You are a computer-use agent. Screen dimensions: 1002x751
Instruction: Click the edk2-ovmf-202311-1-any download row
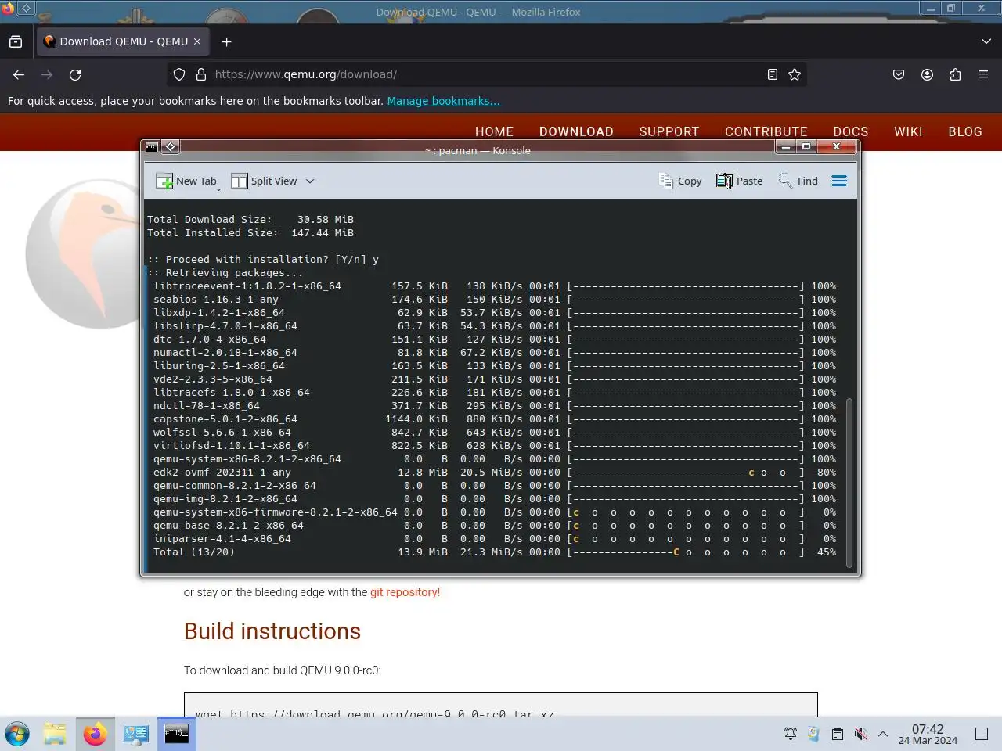coord(495,473)
